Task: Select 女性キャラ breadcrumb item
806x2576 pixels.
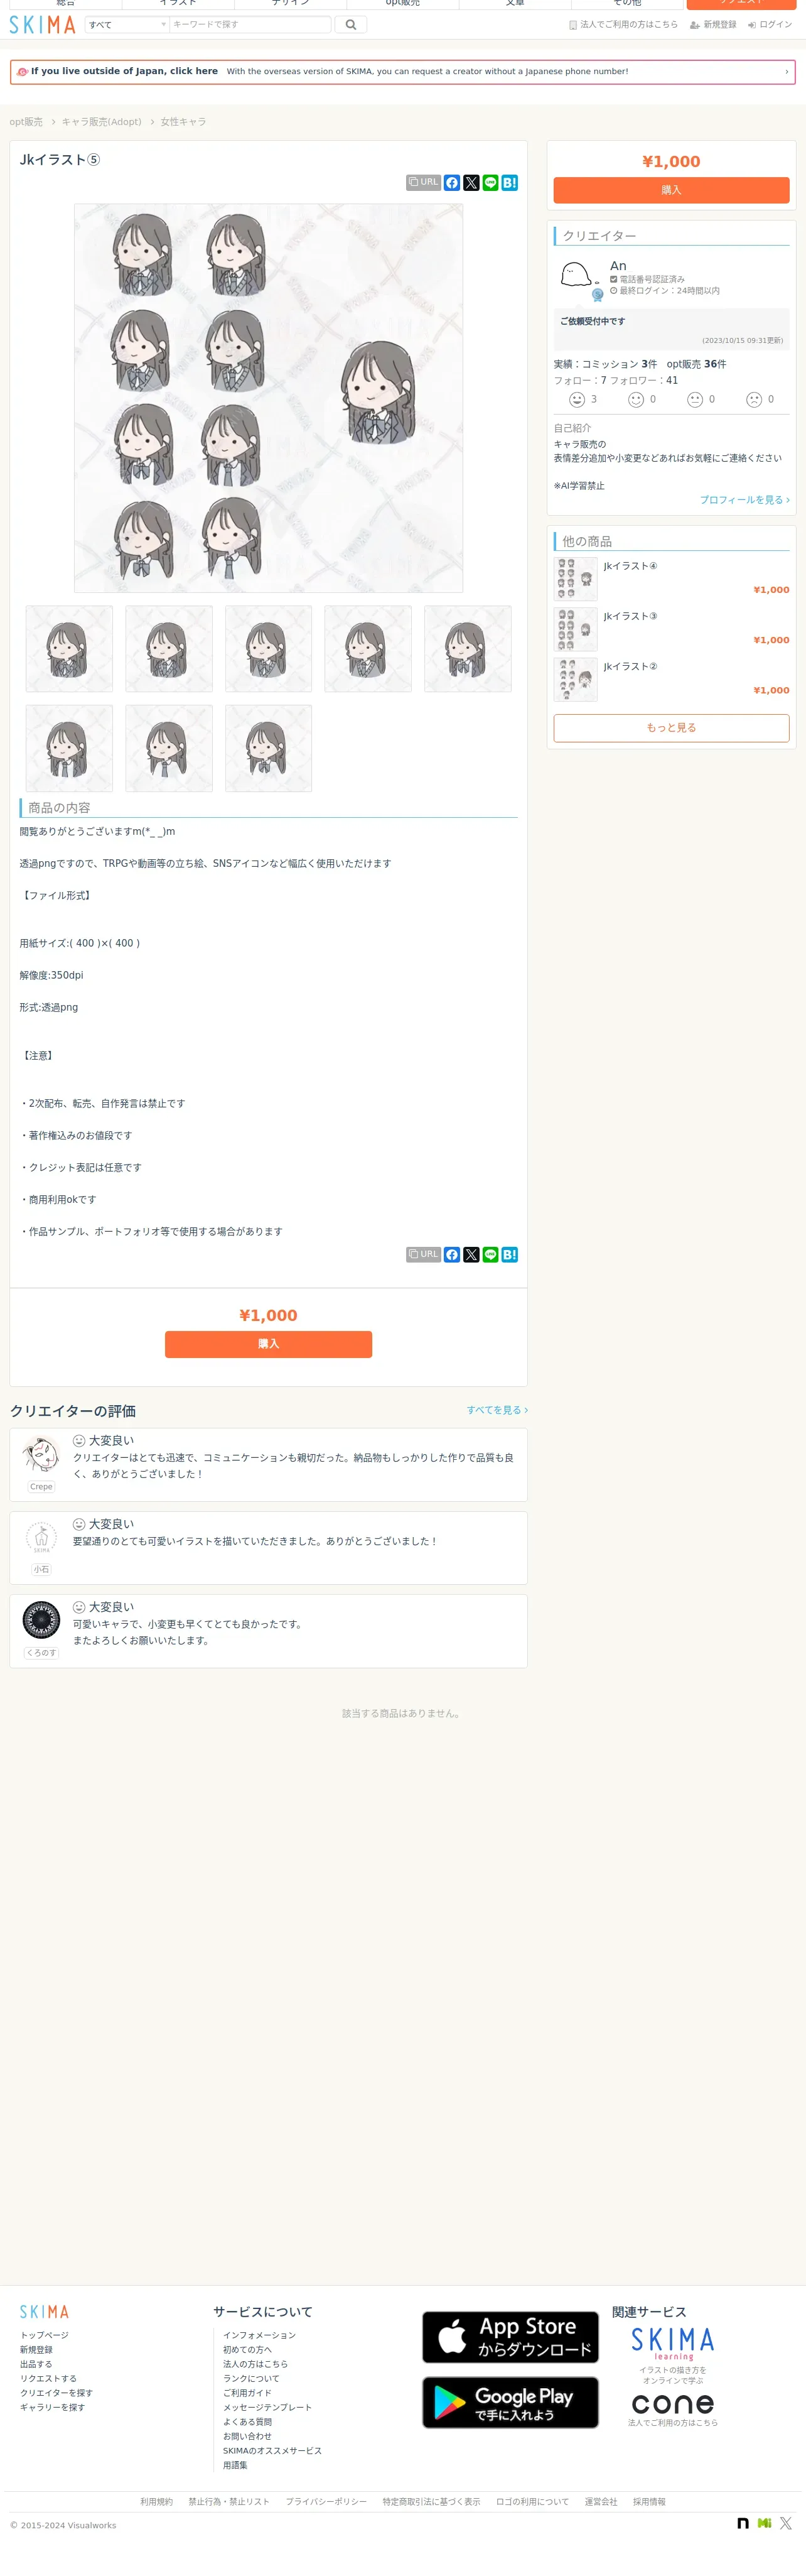Action: 184,122
